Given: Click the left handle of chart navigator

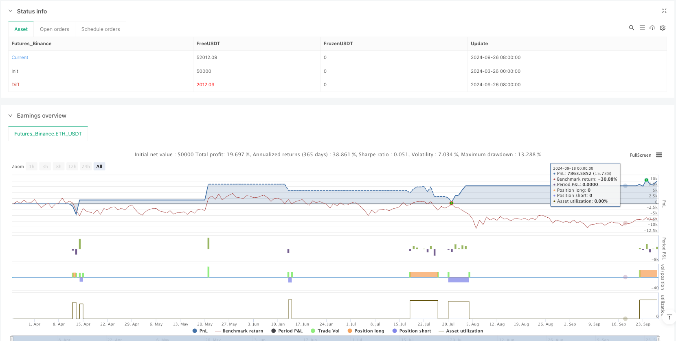Looking at the screenshot, I should click(x=12, y=339).
